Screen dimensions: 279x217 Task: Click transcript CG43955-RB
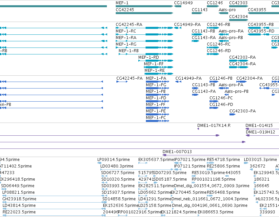coord(263,28)
